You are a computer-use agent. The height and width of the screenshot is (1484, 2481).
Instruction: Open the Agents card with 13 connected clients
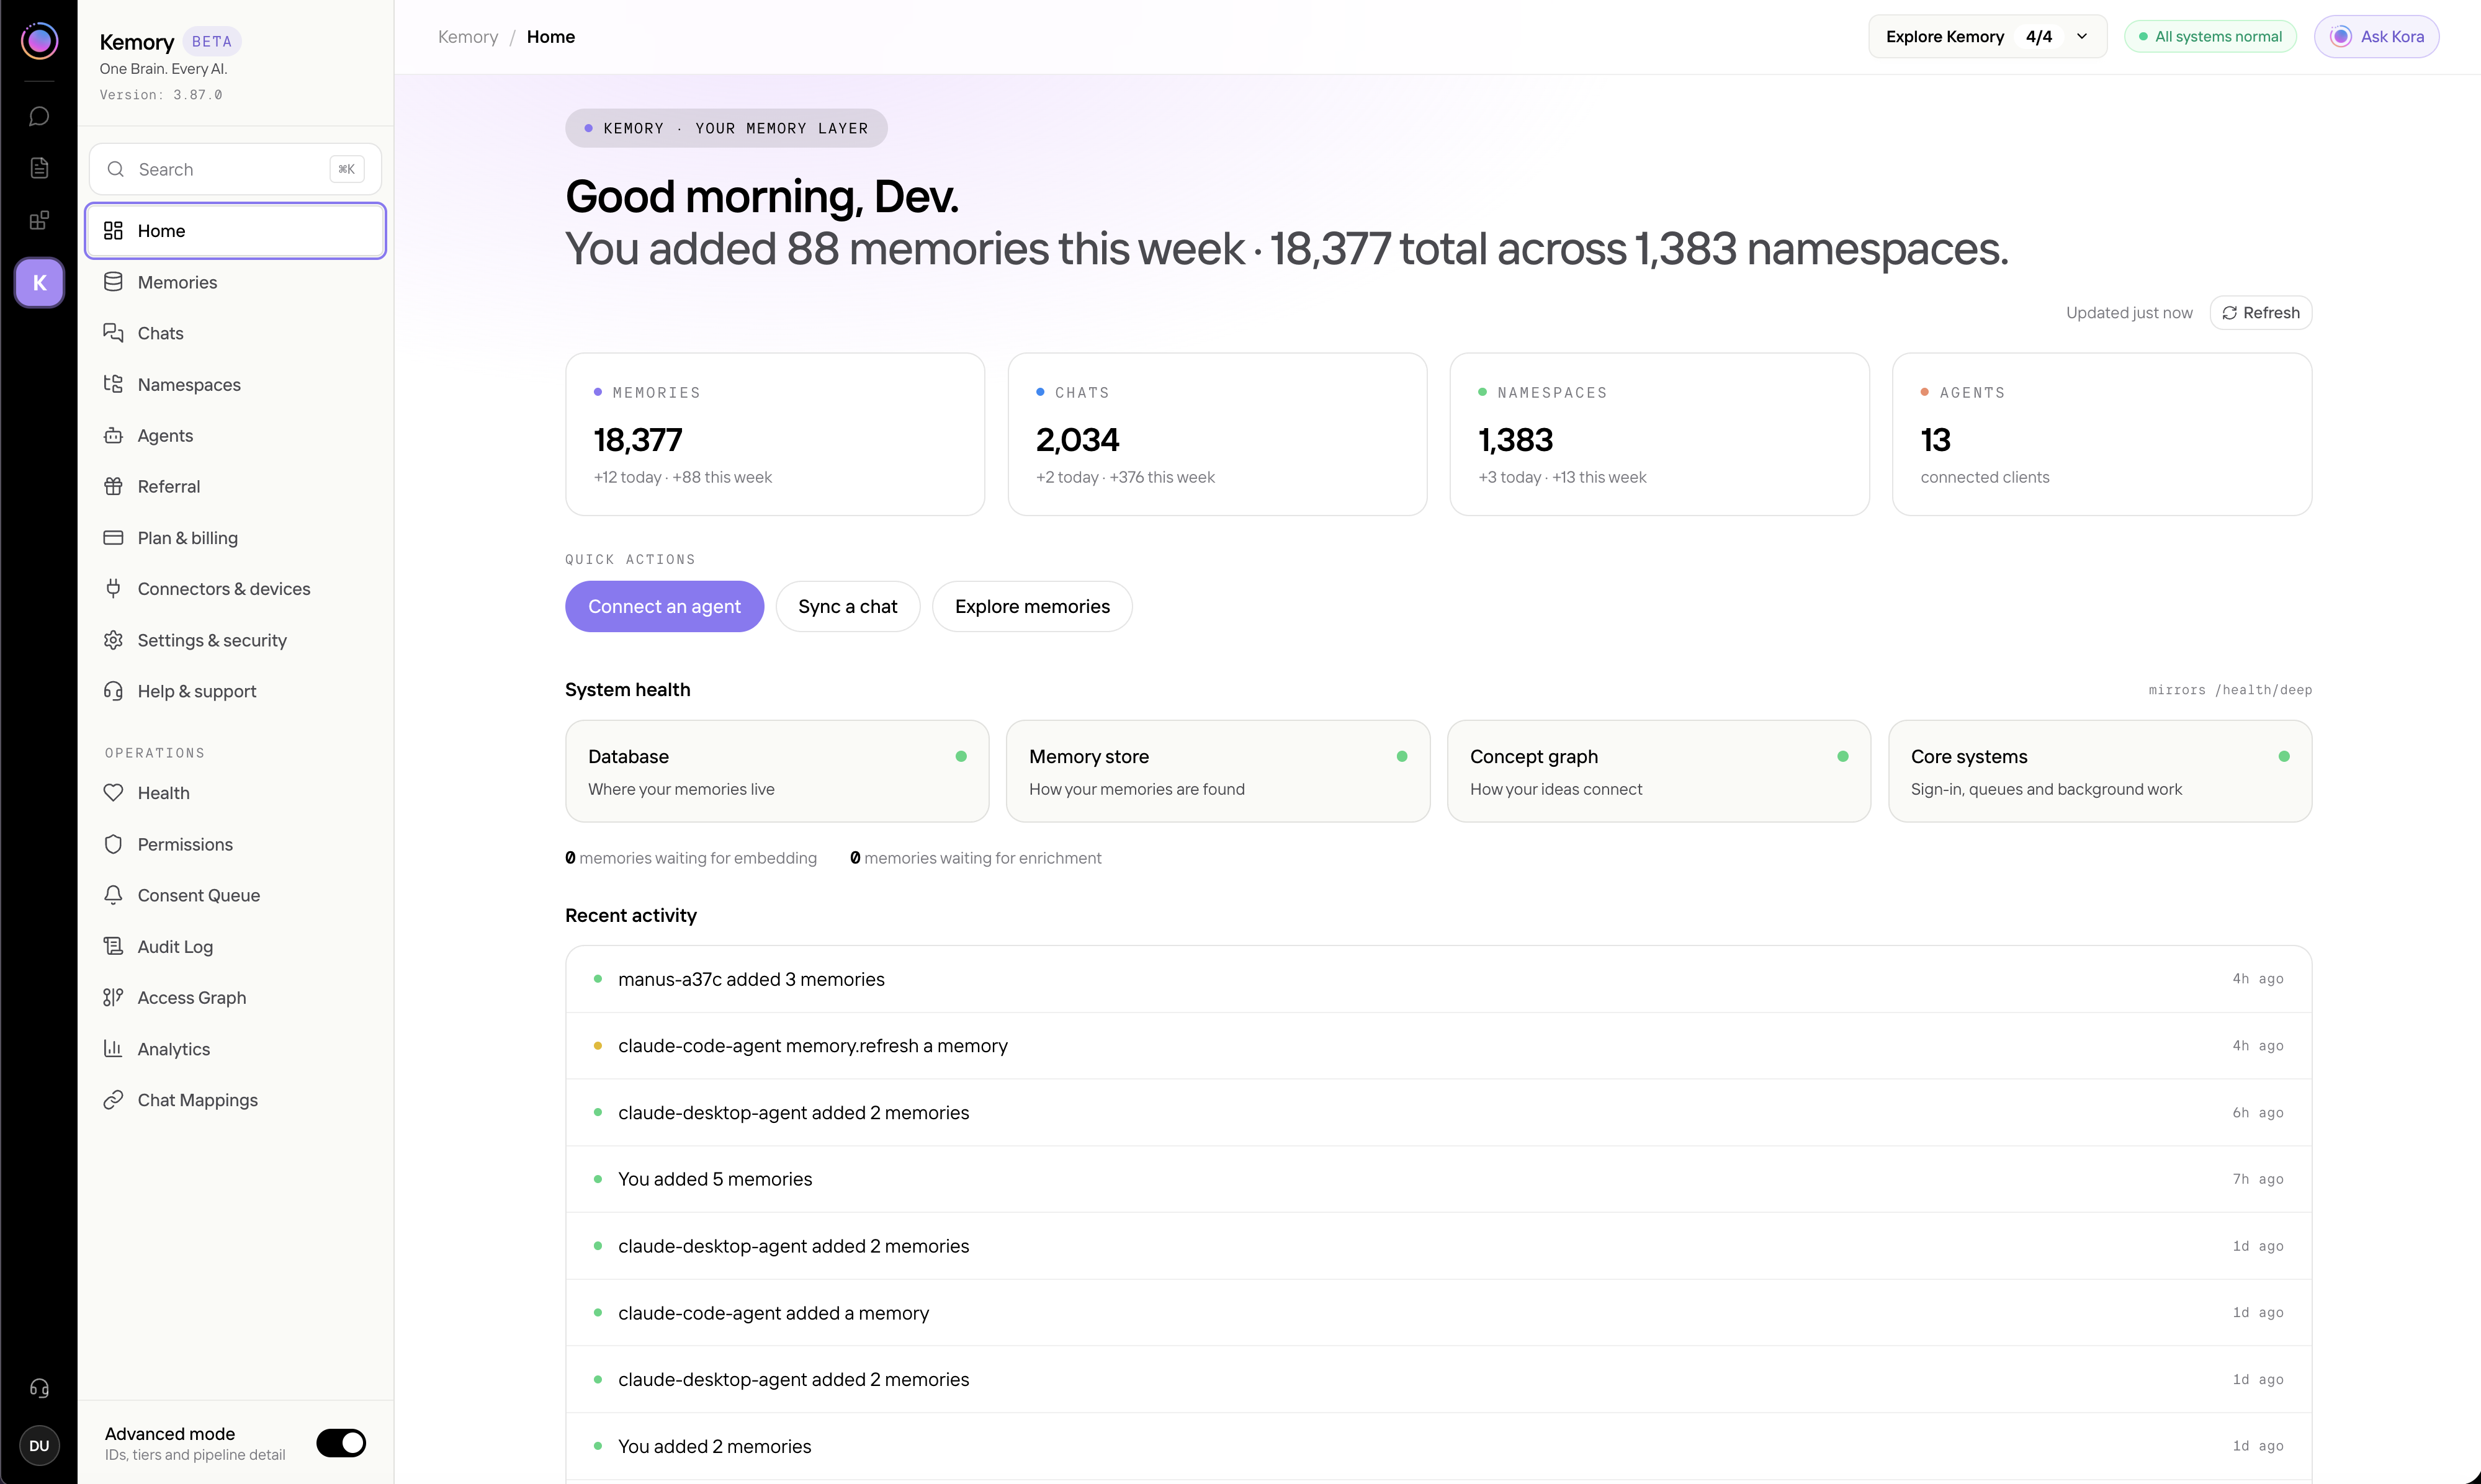(2101, 434)
